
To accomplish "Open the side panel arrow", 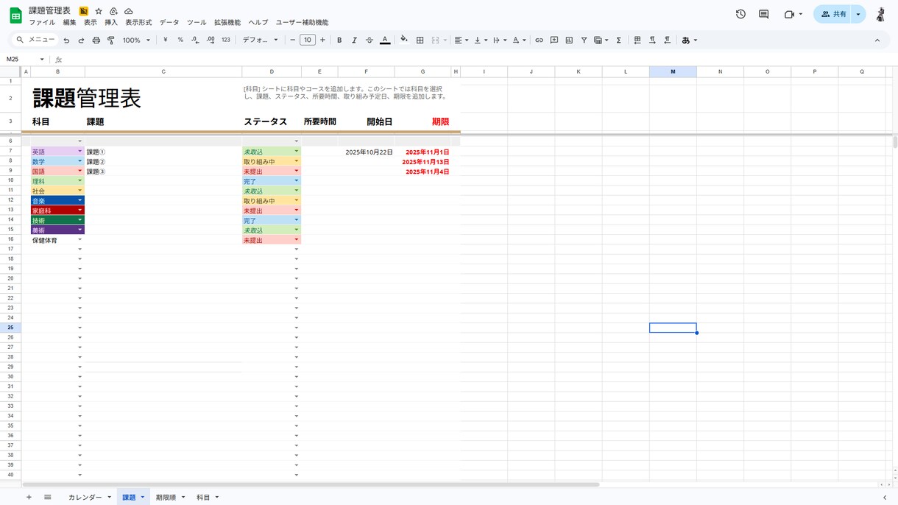I will (x=885, y=498).
